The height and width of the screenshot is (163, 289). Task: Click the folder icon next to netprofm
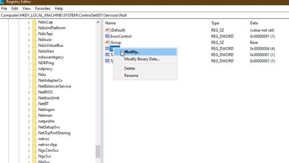34,121
